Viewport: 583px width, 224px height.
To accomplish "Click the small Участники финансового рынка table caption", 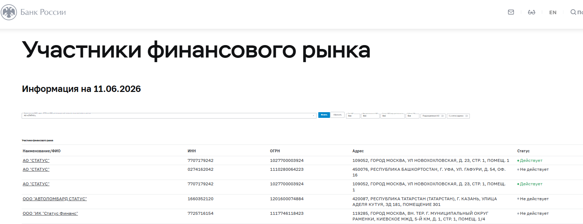I will click(38, 141).
